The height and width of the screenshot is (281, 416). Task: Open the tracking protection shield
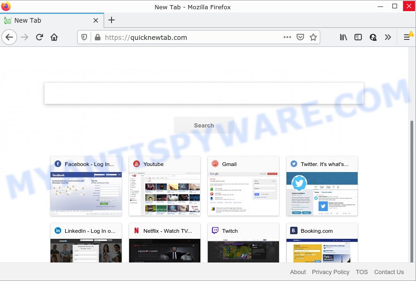point(84,37)
